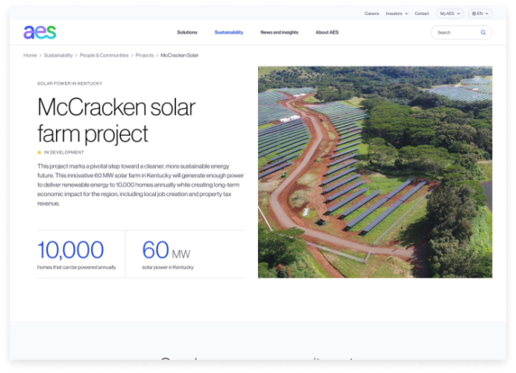516x373 pixels.
Task: Click the globe language icon
Action: 474,14
